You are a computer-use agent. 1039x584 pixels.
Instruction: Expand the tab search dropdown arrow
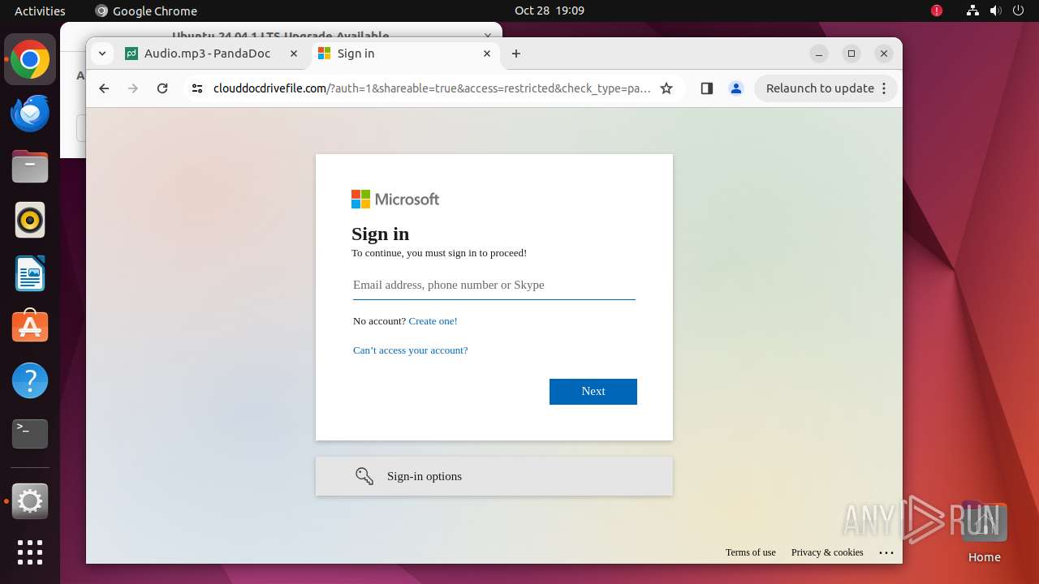(101, 54)
